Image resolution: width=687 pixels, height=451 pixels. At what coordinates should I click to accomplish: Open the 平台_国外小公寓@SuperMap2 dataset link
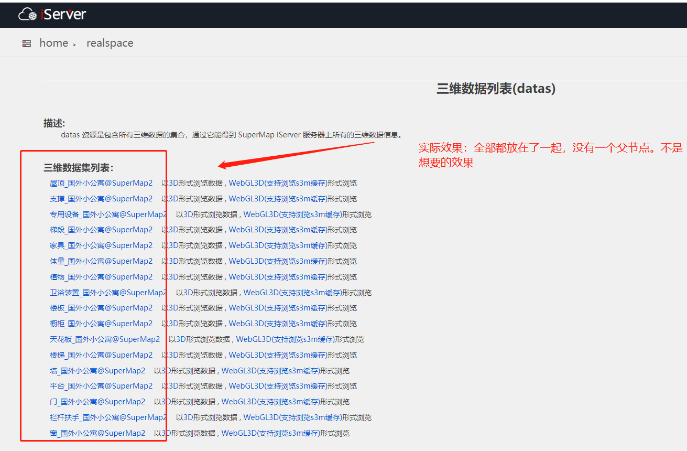pyautogui.click(x=101, y=386)
